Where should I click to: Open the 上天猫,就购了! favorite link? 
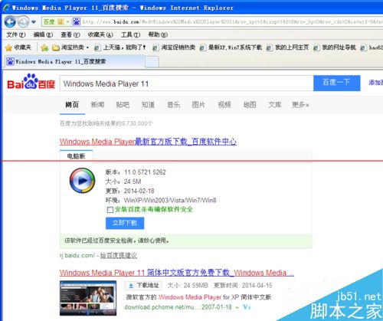(x=120, y=47)
